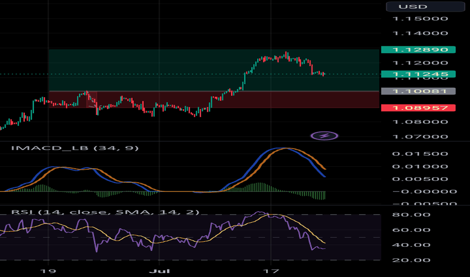Click the 17 date on time axis
Screen dimensions: 470x277
(x=271, y=271)
